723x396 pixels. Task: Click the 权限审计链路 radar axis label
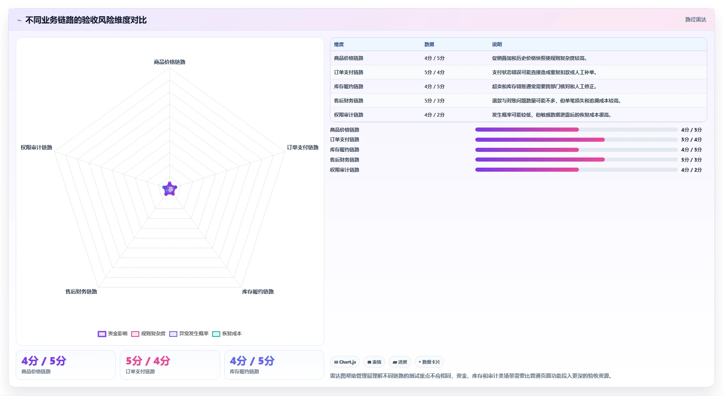36,147
